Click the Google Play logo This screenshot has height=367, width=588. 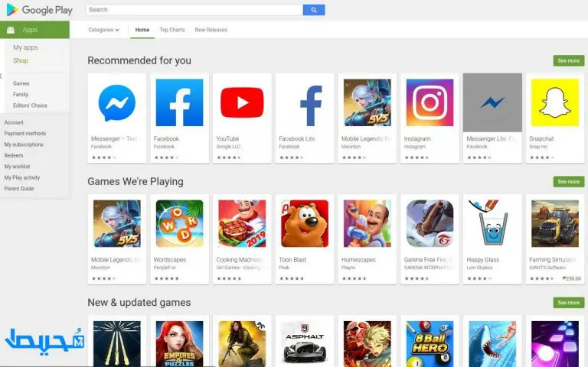pos(40,10)
